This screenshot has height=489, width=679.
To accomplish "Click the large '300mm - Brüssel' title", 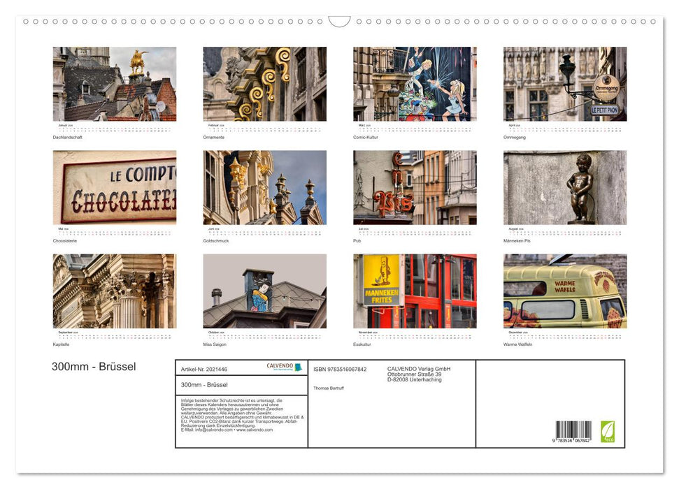I will click(94, 367).
